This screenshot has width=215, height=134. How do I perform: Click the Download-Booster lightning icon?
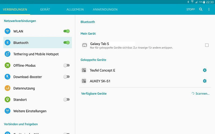click(x=8, y=77)
